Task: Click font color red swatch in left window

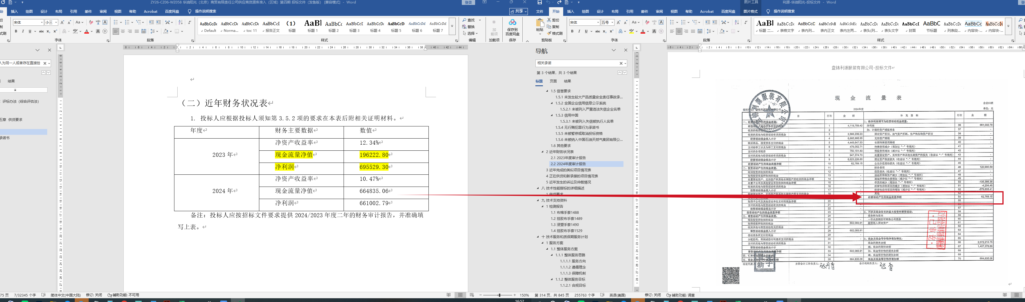Action: (86, 32)
